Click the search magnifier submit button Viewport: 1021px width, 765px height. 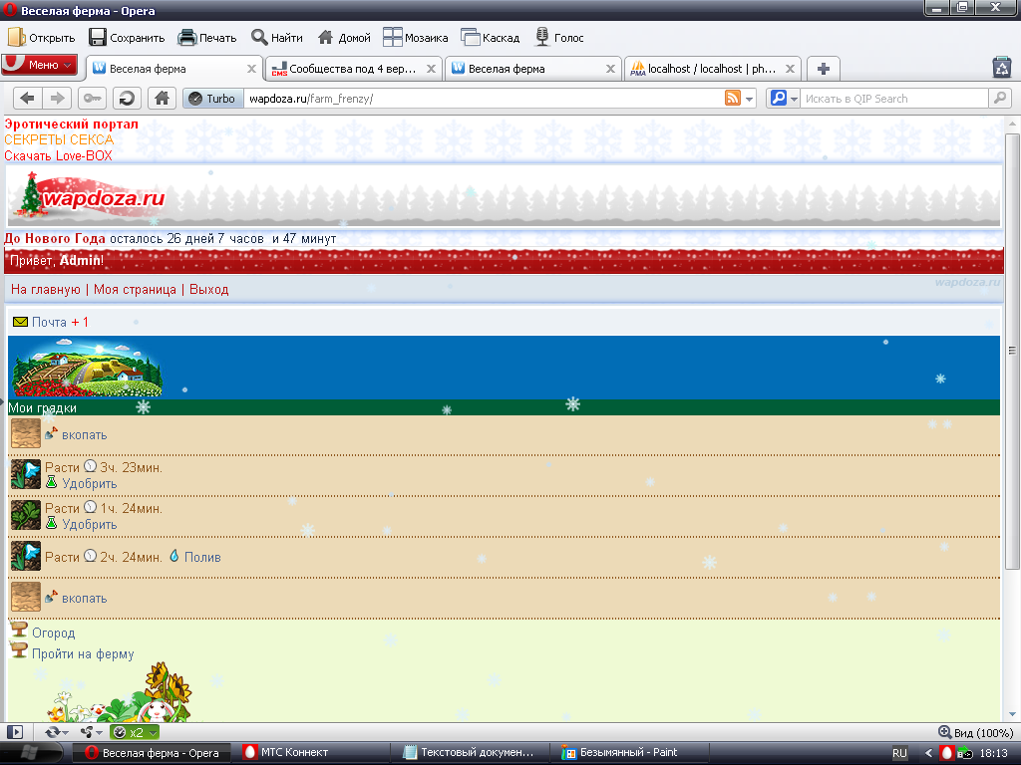(999, 99)
